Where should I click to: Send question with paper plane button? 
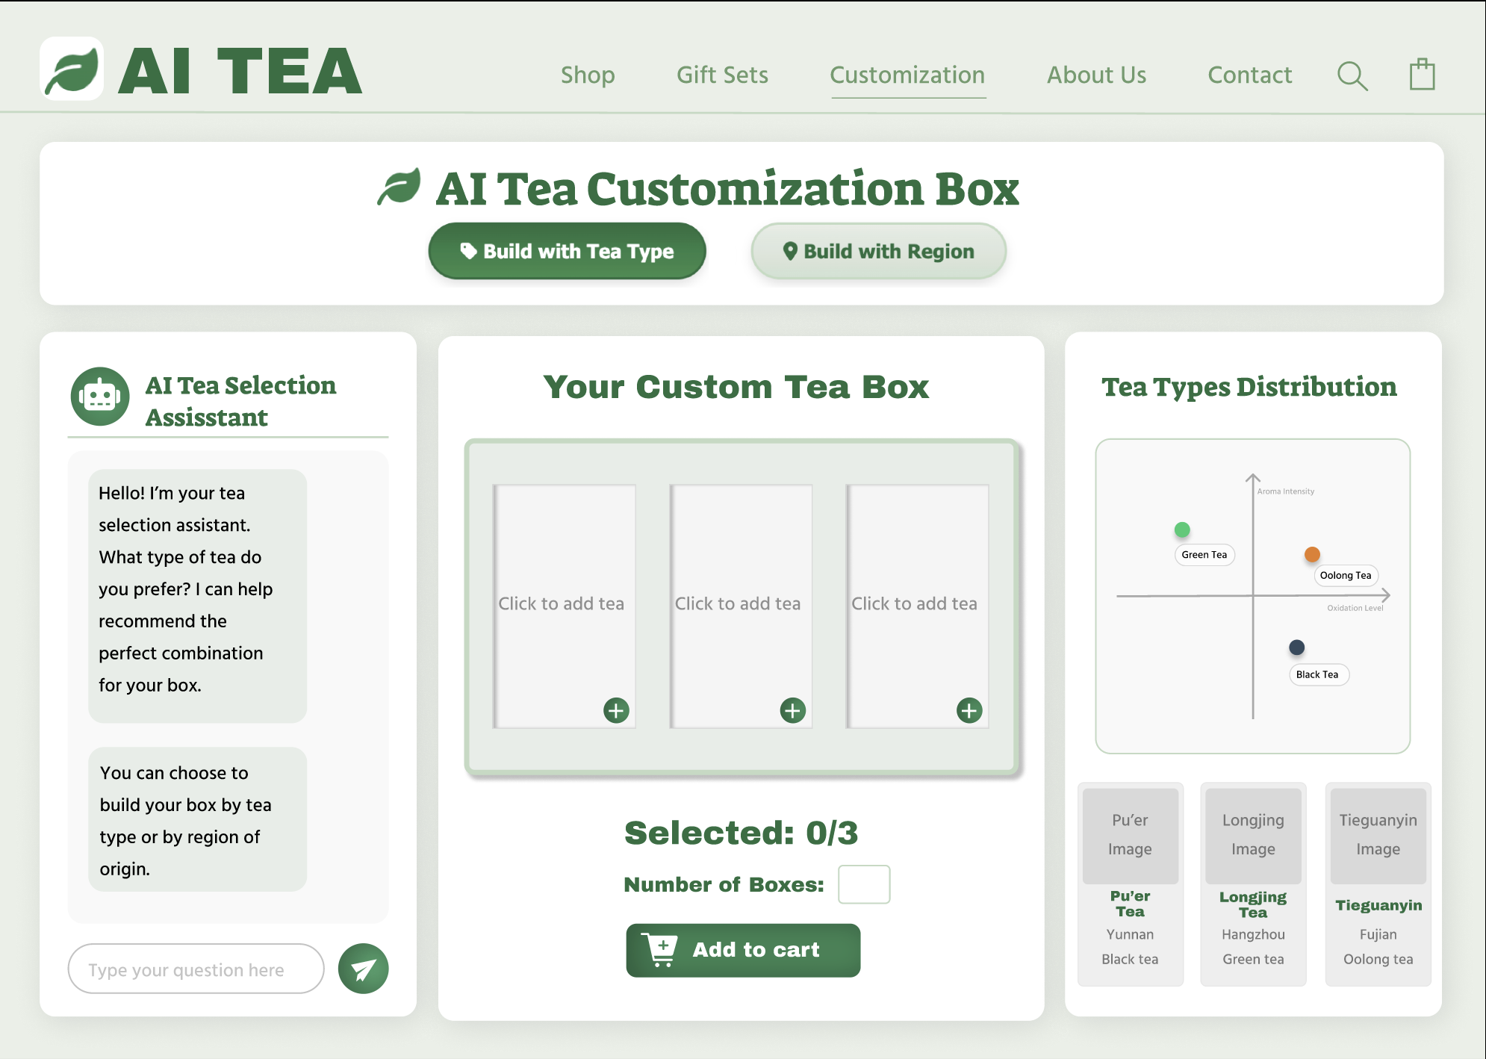(363, 969)
